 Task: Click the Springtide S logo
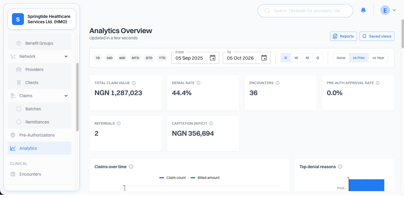(18, 19)
